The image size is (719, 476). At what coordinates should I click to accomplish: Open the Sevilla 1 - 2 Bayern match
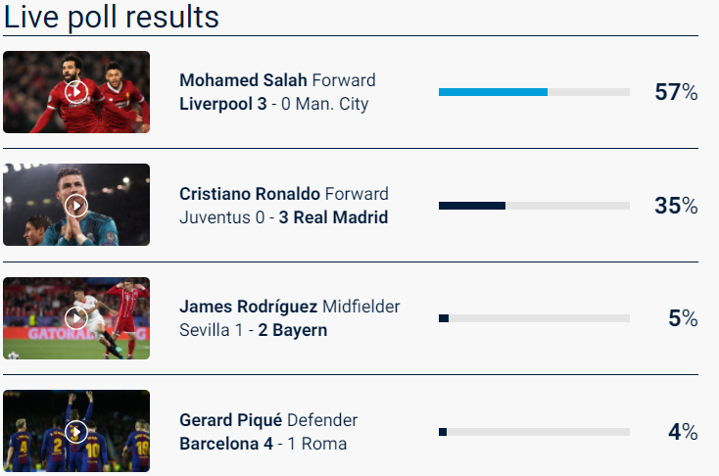click(254, 330)
